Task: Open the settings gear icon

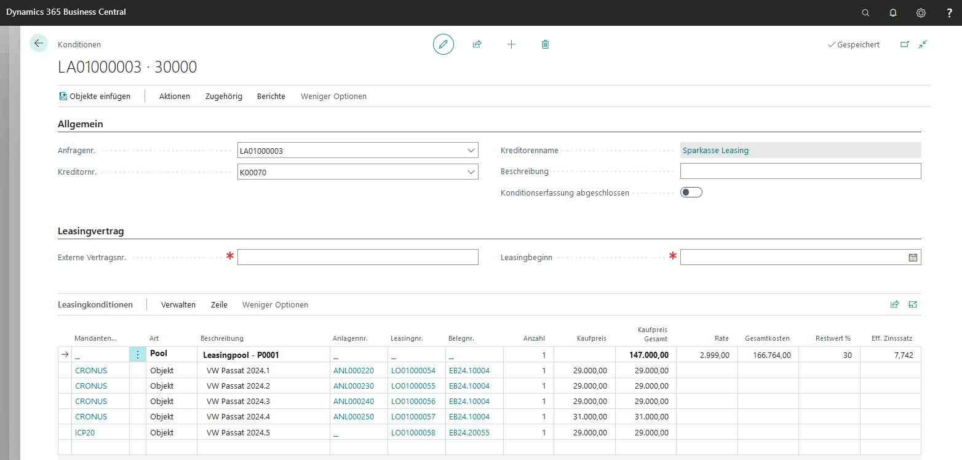Action: pyautogui.click(x=921, y=12)
